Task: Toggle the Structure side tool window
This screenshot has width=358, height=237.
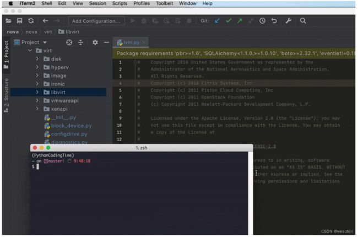Action: [x=6, y=95]
